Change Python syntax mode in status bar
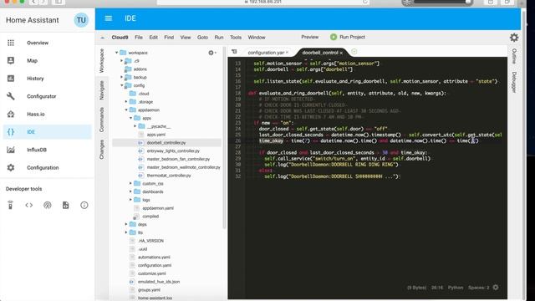Viewport: 535px width, 301px height. tap(456, 288)
